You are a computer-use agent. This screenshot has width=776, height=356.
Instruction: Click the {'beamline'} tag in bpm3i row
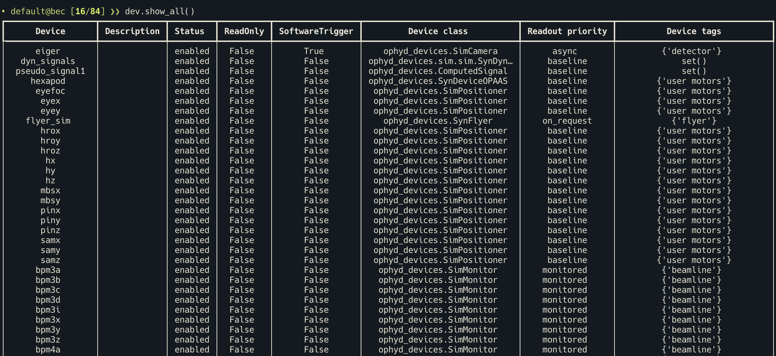click(692, 310)
